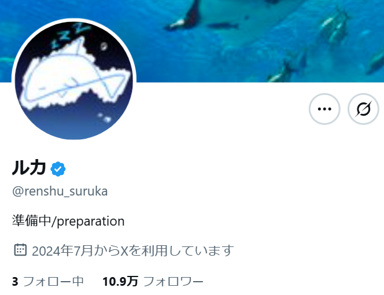Open the three-dot more options button
The width and height of the screenshot is (384, 295).
tap(324, 109)
